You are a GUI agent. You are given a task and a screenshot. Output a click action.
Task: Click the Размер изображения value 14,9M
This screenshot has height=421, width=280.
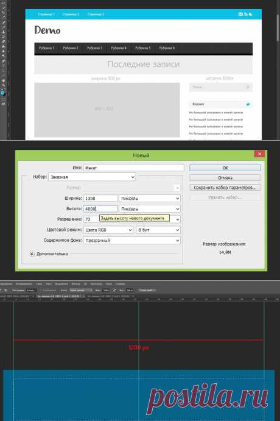(x=225, y=252)
